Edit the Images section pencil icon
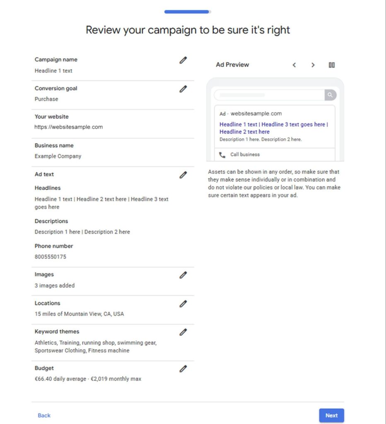Image resolution: width=386 pixels, height=424 pixels. (x=183, y=275)
